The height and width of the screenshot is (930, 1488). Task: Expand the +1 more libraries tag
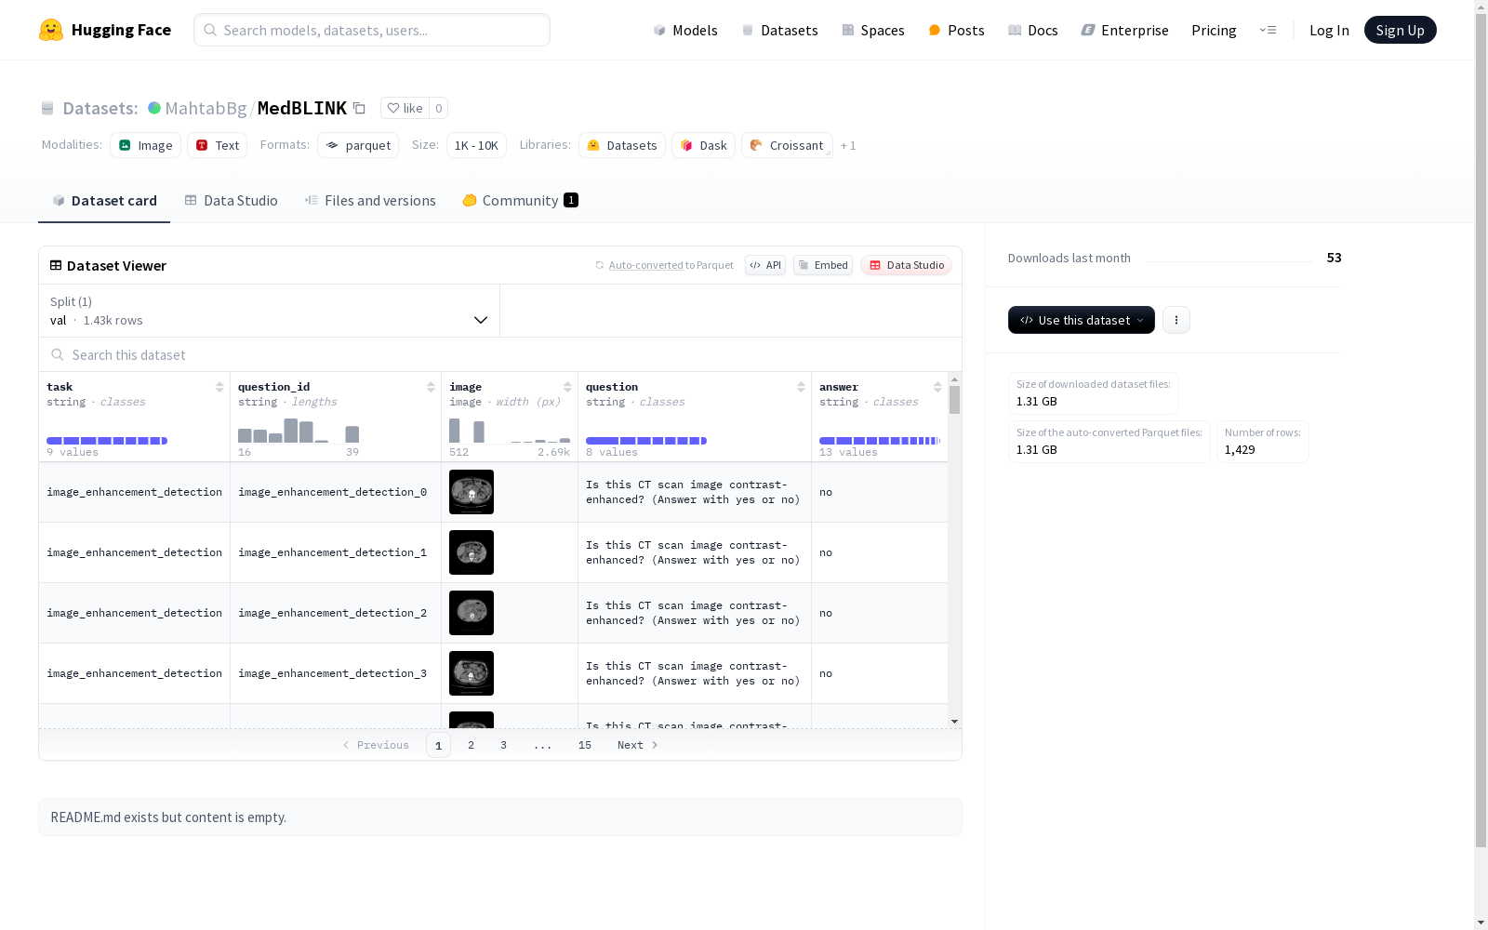coord(848,145)
